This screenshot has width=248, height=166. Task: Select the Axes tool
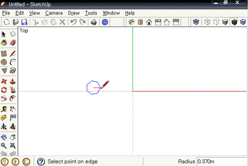click(x=3, y=126)
